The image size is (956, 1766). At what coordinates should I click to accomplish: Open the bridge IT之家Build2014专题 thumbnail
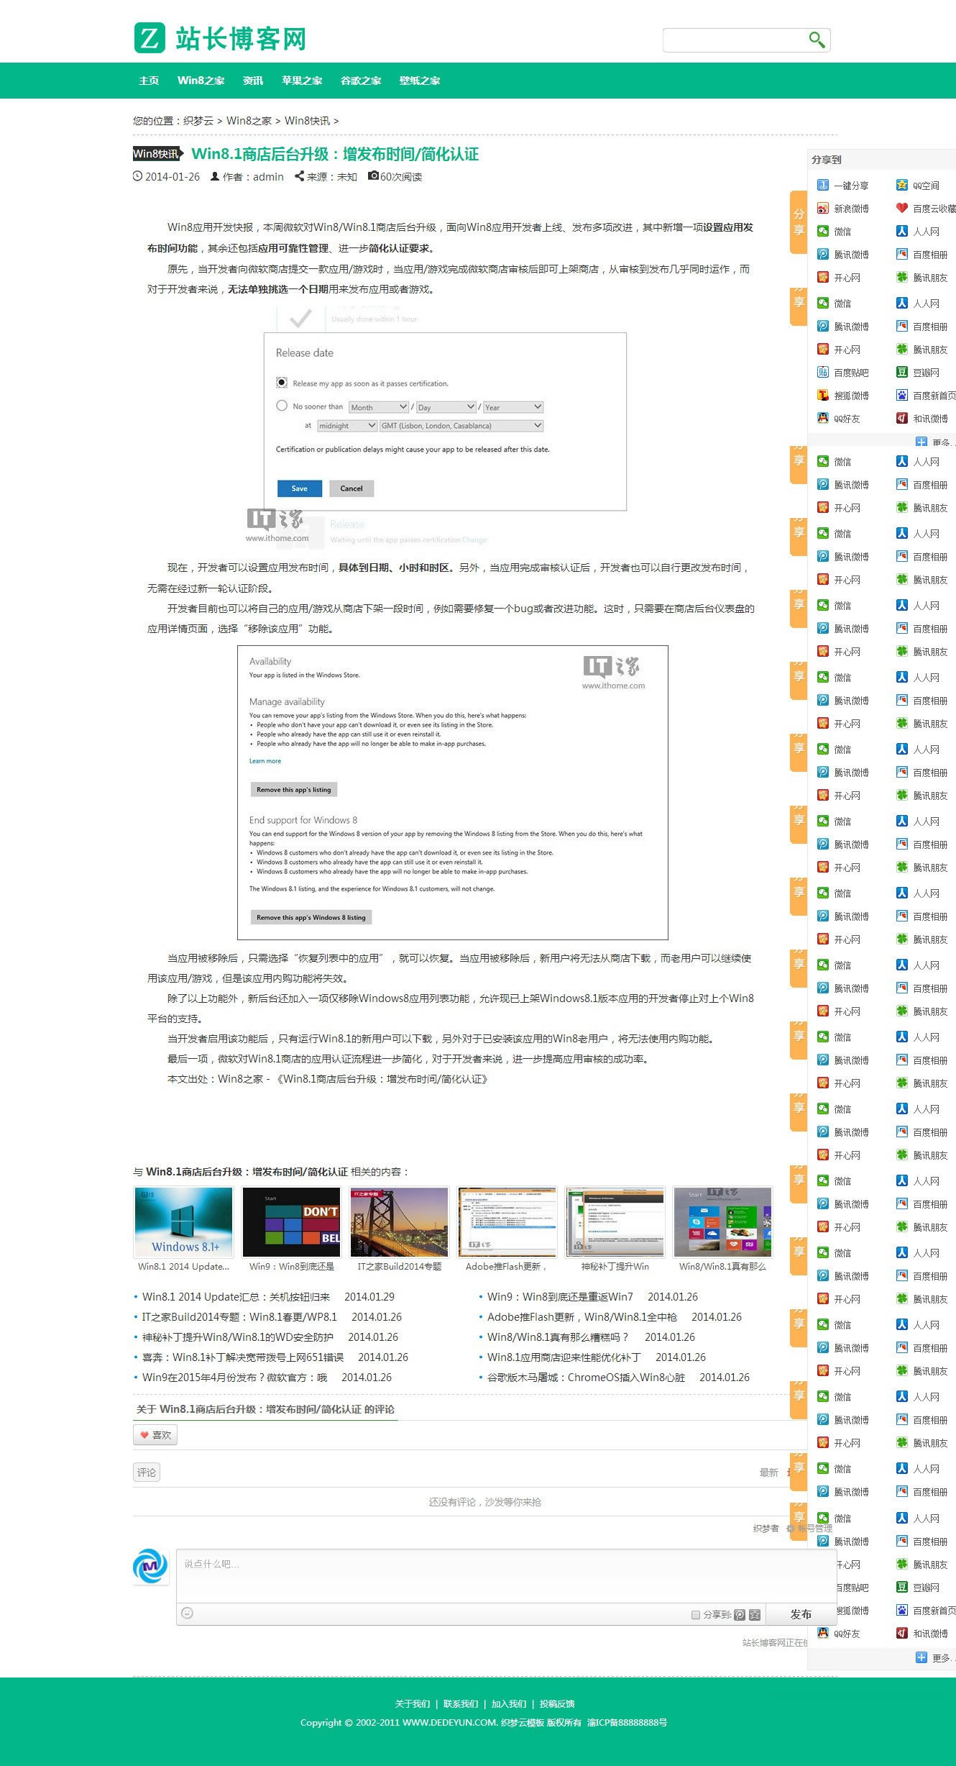click(x=399, y=1221)
